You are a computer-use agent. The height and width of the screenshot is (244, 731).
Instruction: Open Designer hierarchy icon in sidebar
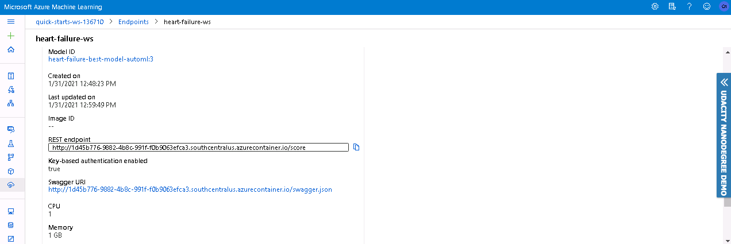pos(11,103)
